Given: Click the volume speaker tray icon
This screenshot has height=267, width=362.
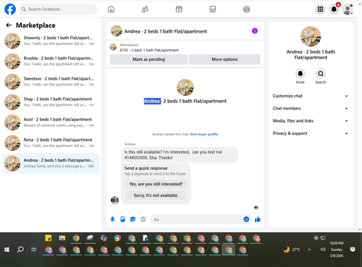Looking at the screenshot, I should [323, 250].
